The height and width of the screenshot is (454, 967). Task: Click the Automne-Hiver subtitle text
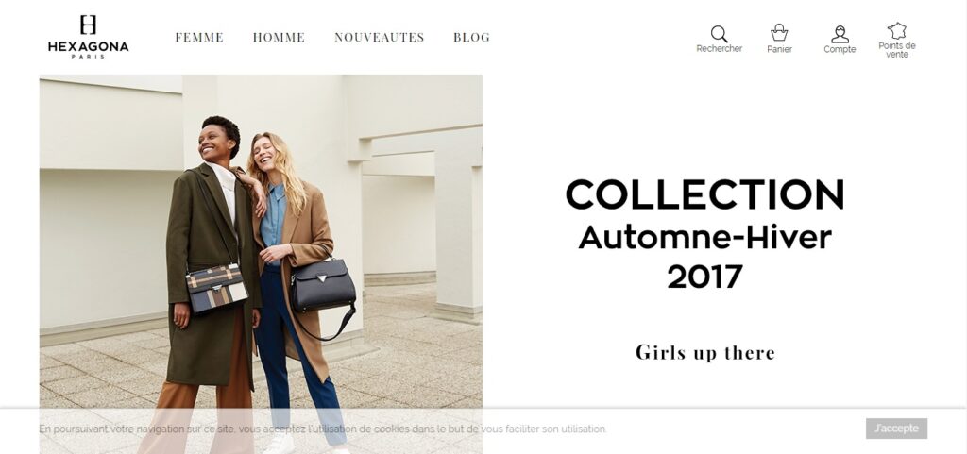(x=704, y=237)
